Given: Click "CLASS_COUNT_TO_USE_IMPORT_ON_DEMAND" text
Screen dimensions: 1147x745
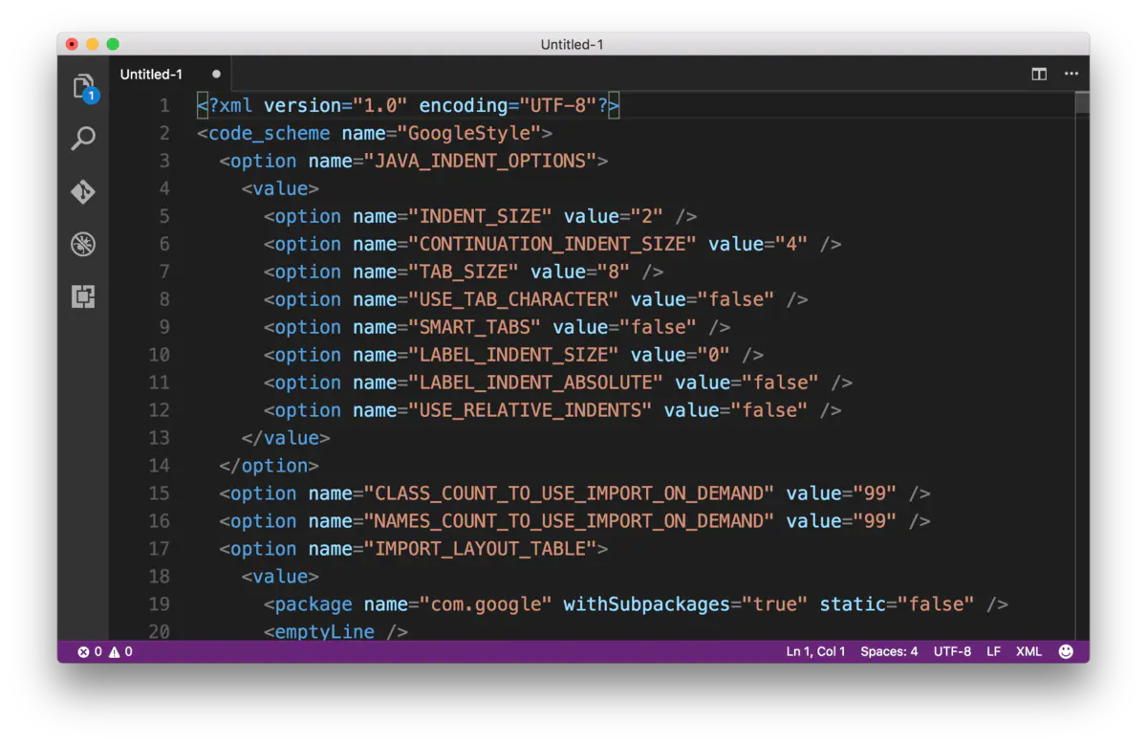Looking at the screenshot, I should [x=570, y=494].
